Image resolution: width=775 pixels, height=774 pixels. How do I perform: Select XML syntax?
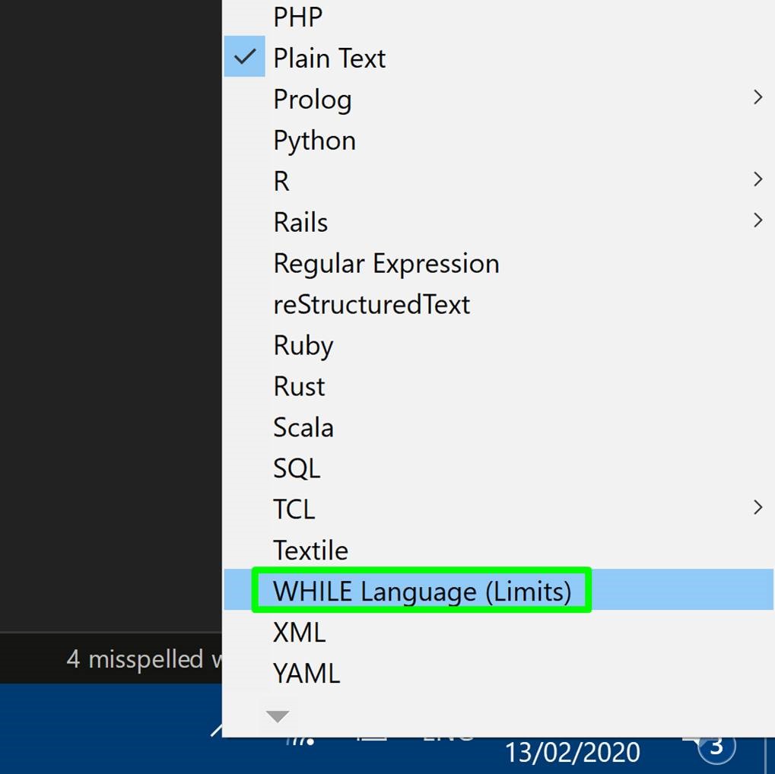tap(498, 631)
